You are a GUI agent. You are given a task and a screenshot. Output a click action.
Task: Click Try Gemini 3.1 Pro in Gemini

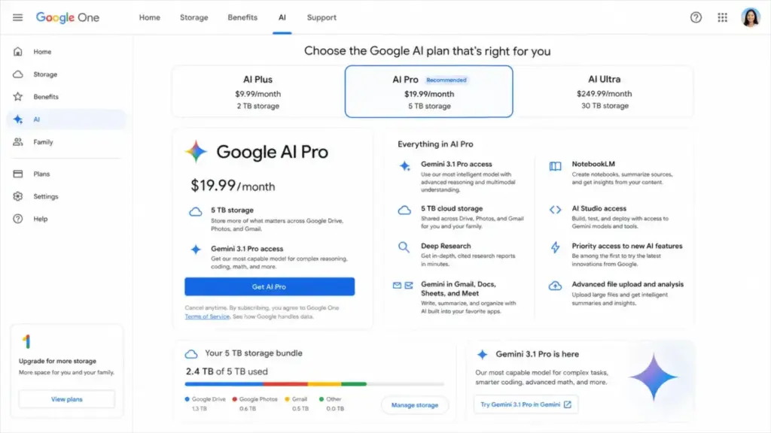pyautogui.click(x=526, y=404)
